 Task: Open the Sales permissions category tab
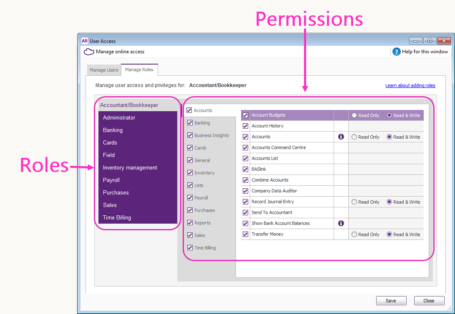coord(200,235)
